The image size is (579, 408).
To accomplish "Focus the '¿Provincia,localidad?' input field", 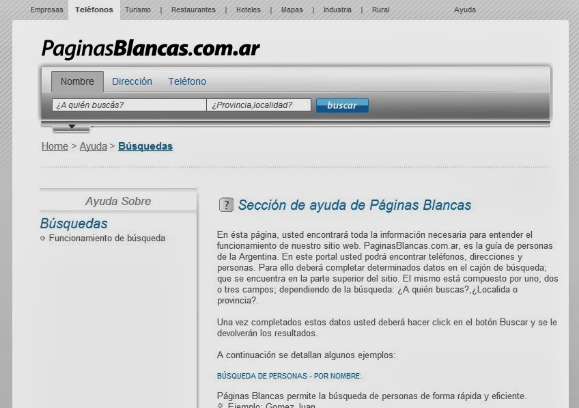I will pos(259,105).
